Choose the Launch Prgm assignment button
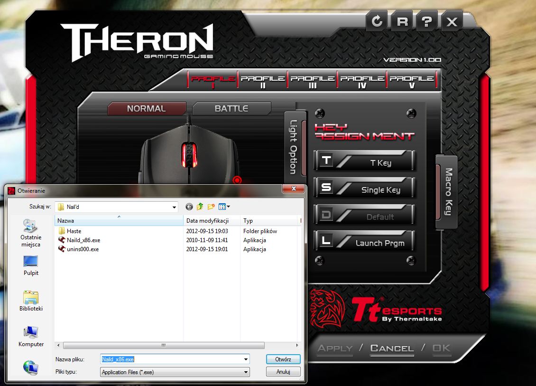 pyautogui.click(x=364, y=241)
